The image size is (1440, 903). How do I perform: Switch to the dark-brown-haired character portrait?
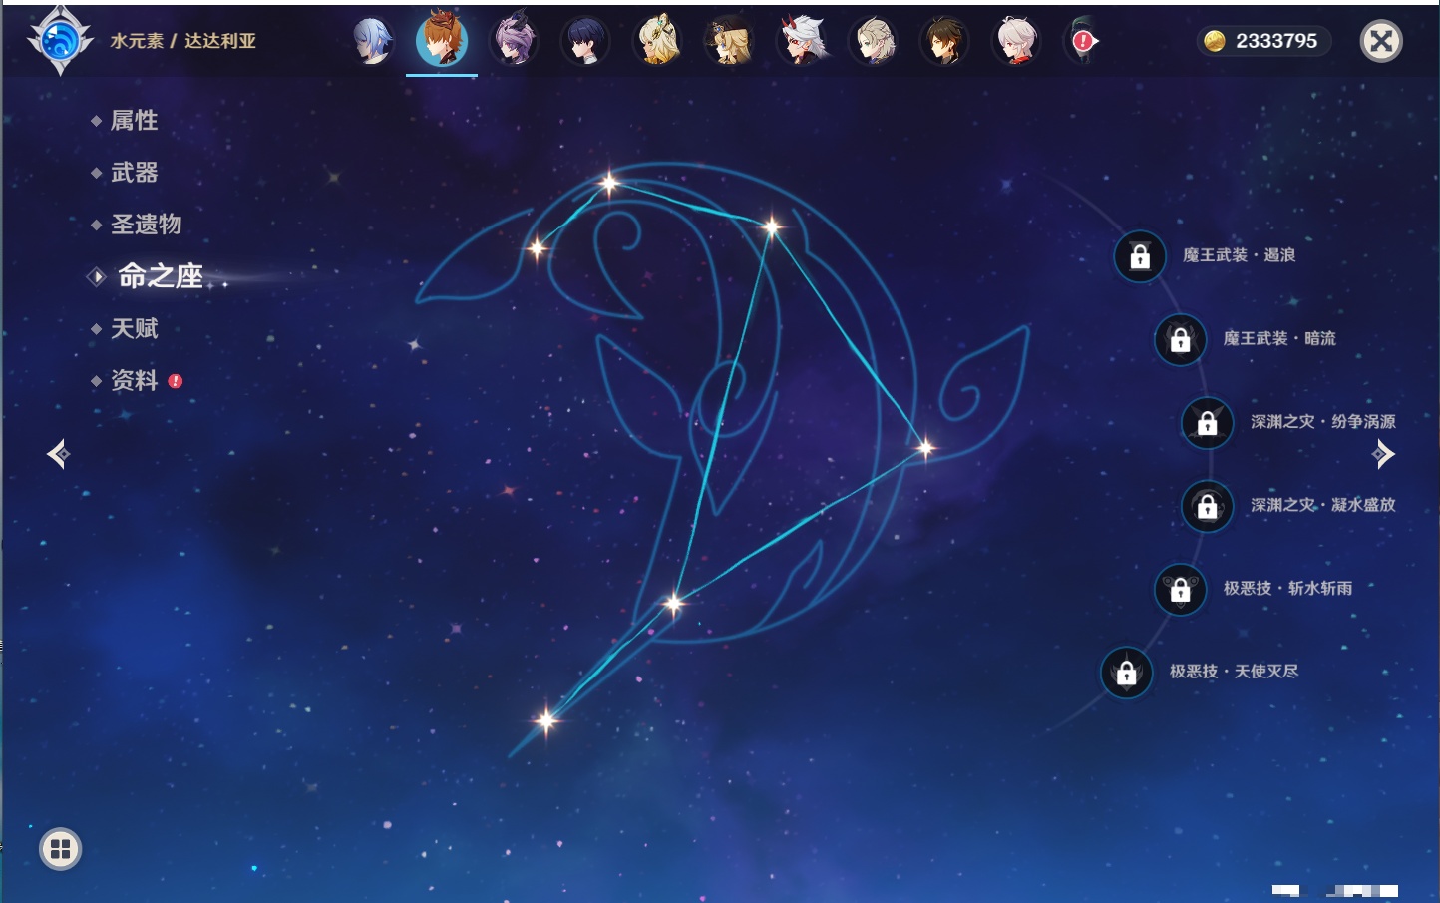tap(943, 41)
